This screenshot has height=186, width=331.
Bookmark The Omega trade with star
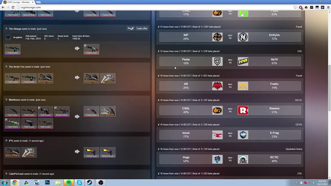6,29
